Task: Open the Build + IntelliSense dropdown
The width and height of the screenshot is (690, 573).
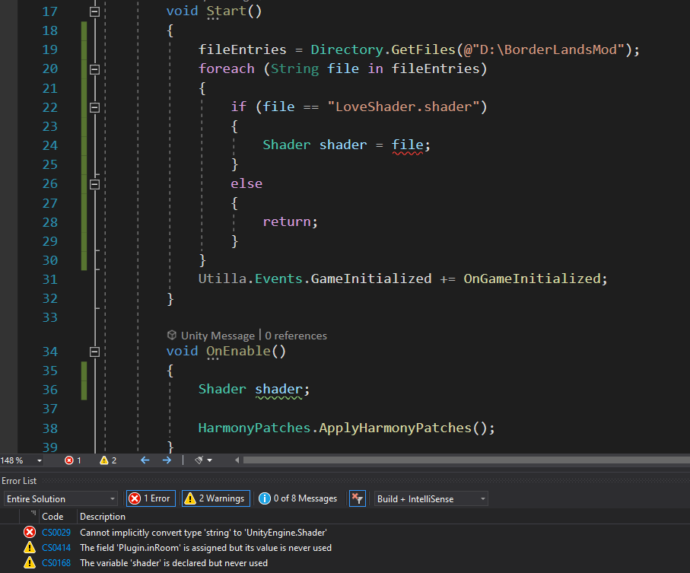Action: [431, 499]
